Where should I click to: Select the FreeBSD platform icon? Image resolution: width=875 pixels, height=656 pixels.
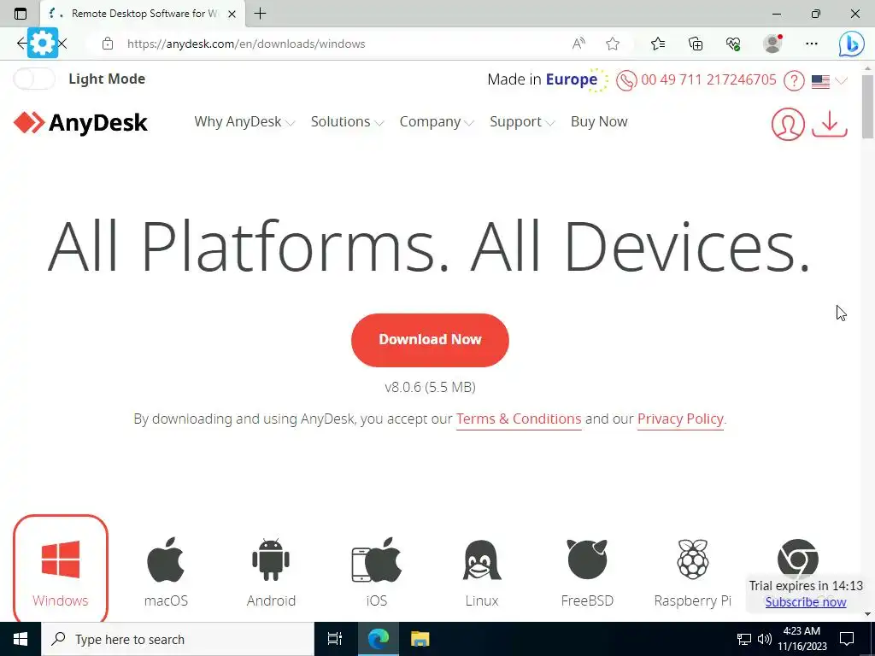click(587, 559)
